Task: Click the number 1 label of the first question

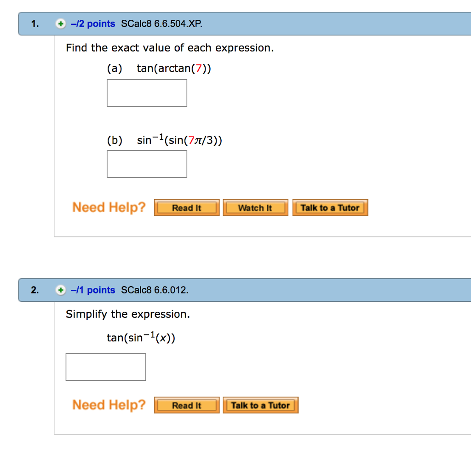Action: click(x=34, y=23)
